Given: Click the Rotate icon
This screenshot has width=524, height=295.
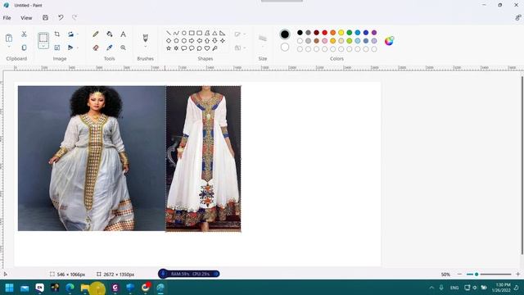Looking at the screenshot, I should pyautogui.click(x=70, y=34).
